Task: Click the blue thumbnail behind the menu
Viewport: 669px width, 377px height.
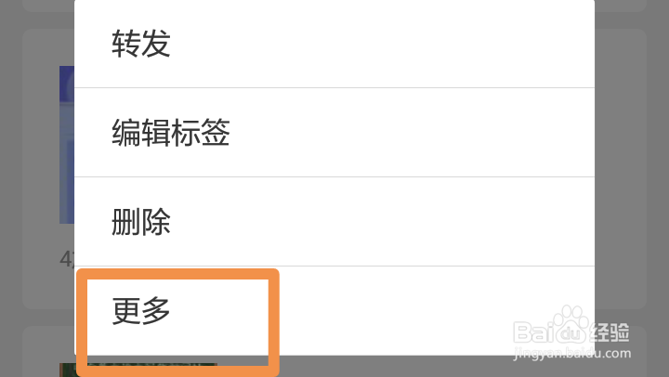Action: pos(67,145)
